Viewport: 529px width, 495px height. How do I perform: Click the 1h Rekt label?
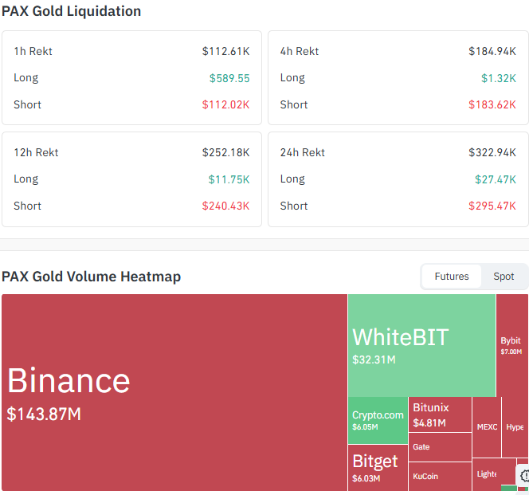click(33, 51)
